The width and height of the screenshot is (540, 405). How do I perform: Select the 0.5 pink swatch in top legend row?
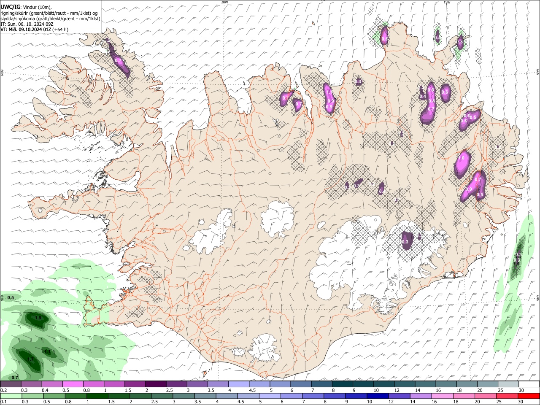tap(73, 384)
